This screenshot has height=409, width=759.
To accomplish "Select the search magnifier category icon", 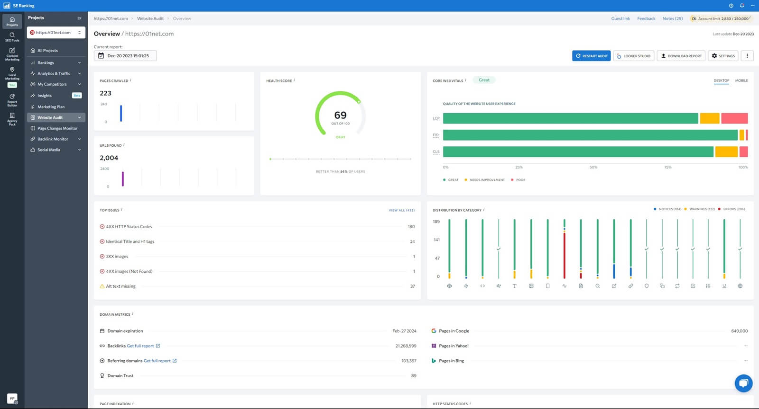I will coord(597,286).
